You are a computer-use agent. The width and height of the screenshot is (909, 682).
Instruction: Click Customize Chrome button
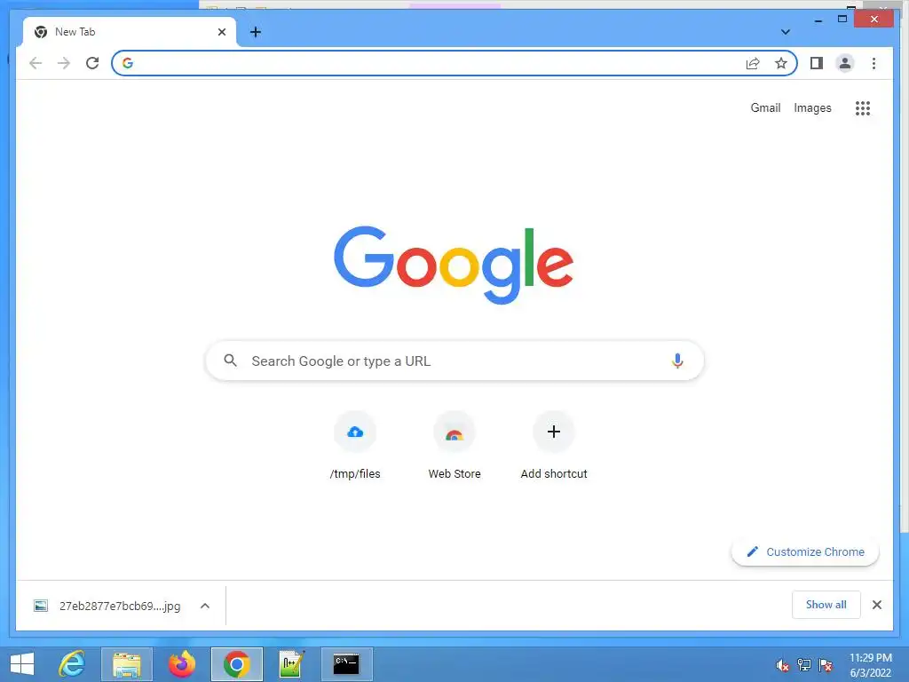[805, 551]
